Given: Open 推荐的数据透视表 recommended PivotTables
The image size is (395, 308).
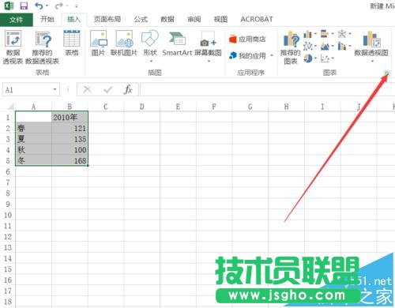Looking at the screenshot, I should pyautogui.click(x=42, y=47).
